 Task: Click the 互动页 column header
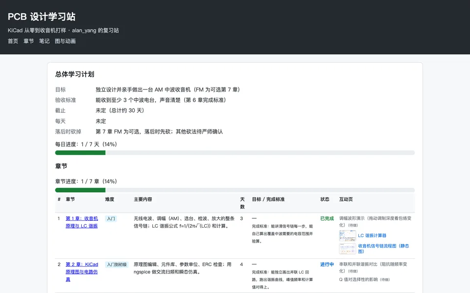tap(346, 199)
